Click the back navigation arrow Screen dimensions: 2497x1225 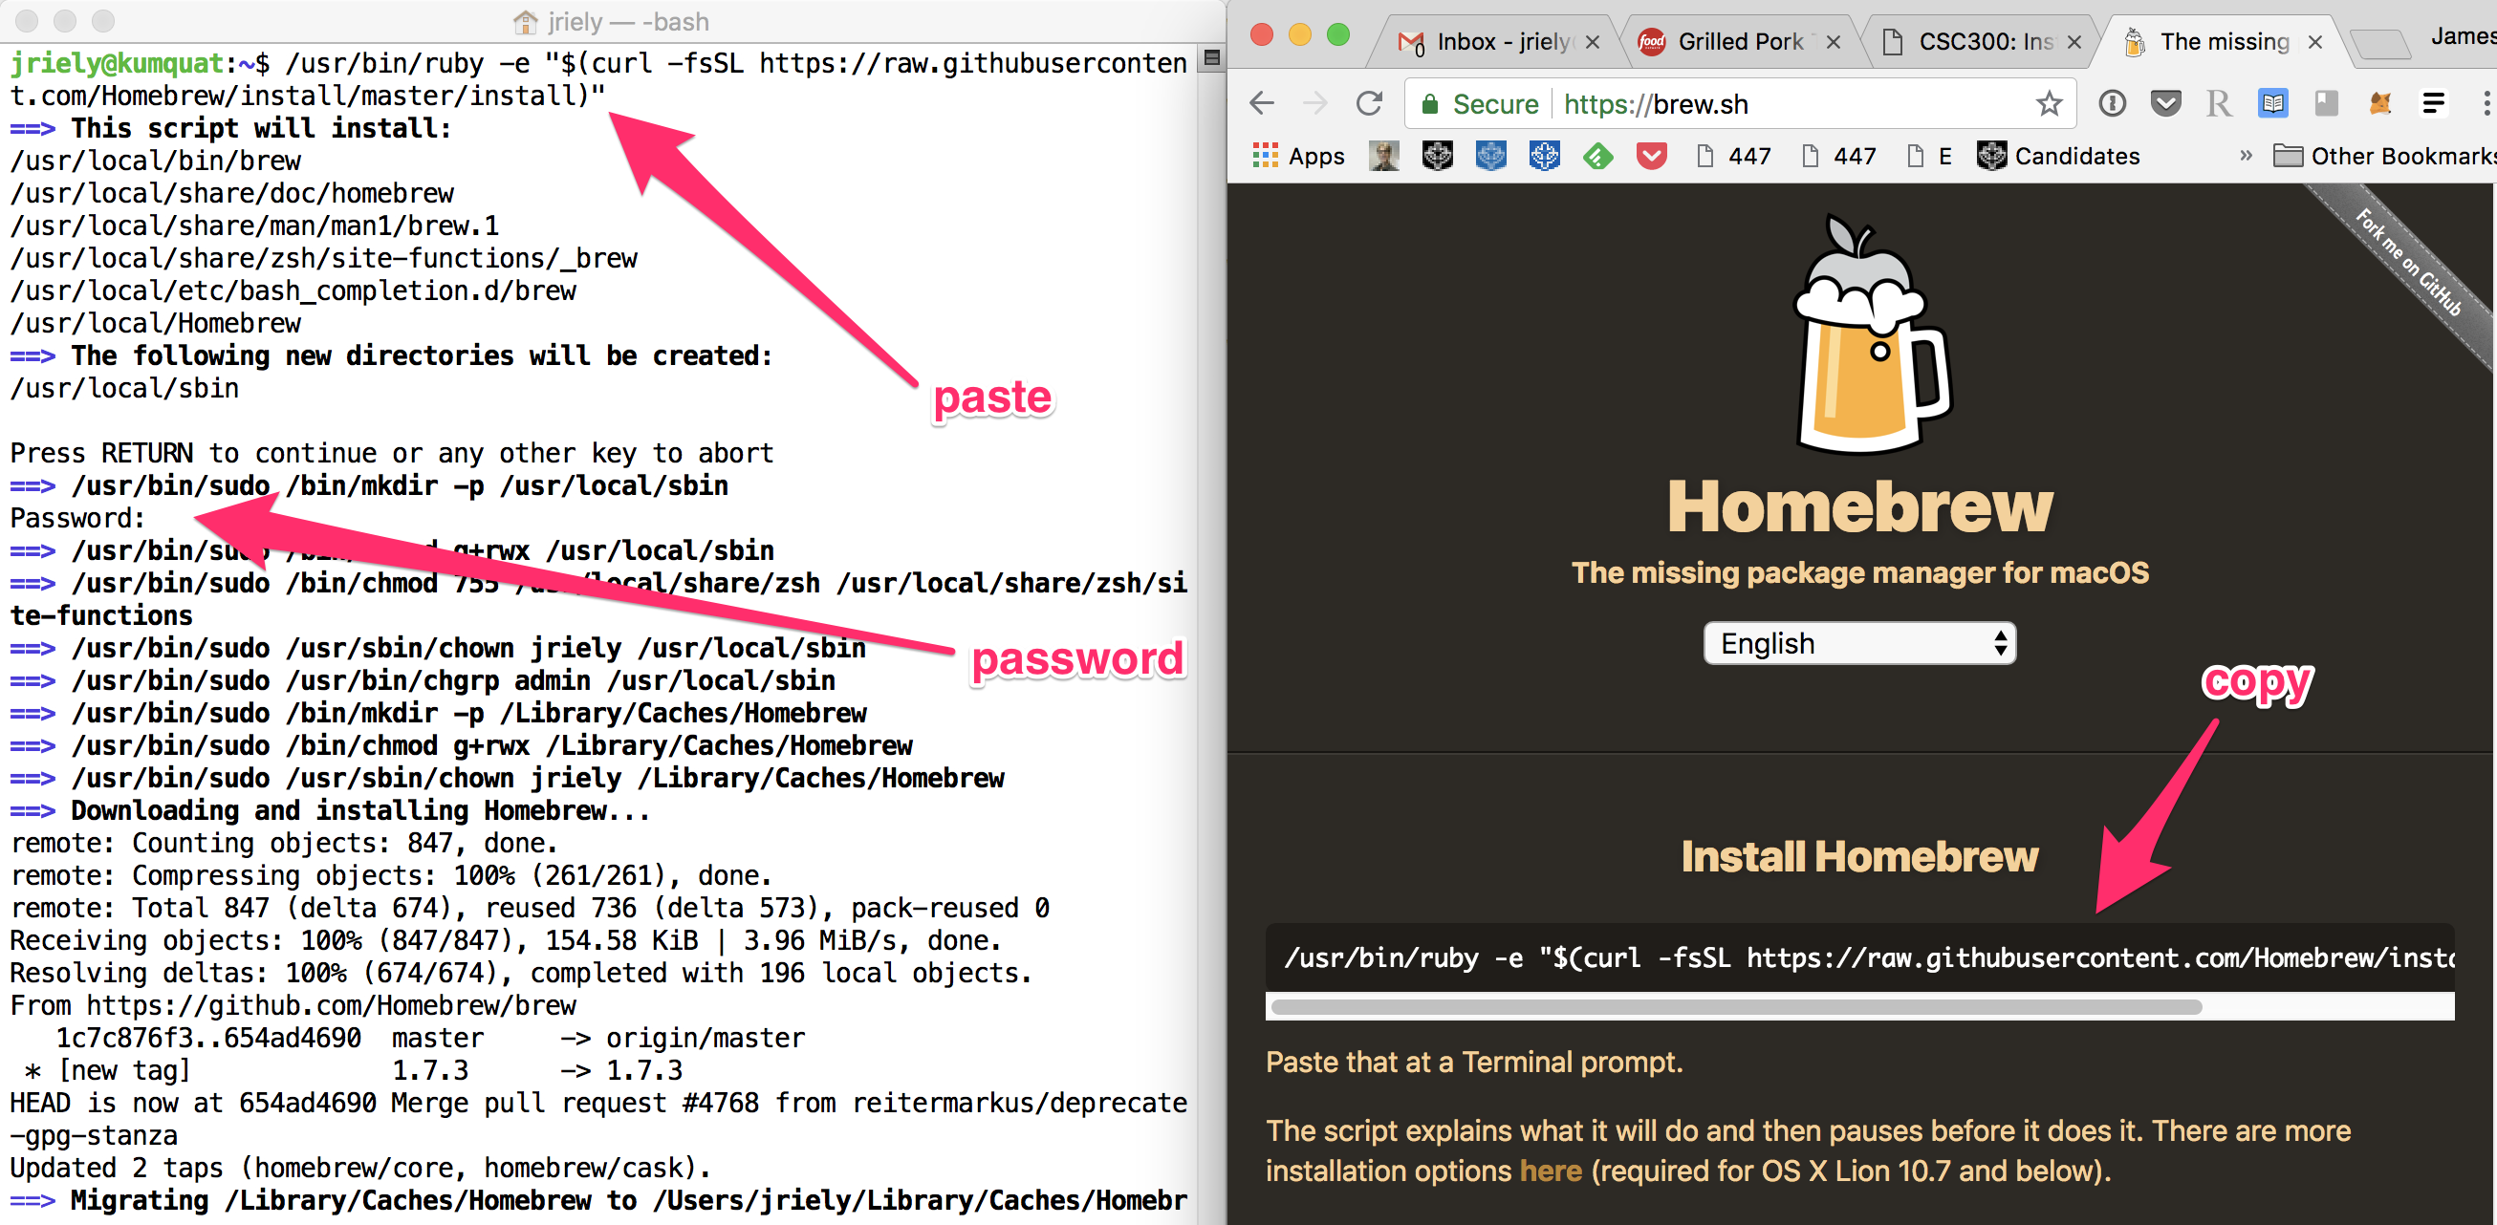tap(1261, 104)
